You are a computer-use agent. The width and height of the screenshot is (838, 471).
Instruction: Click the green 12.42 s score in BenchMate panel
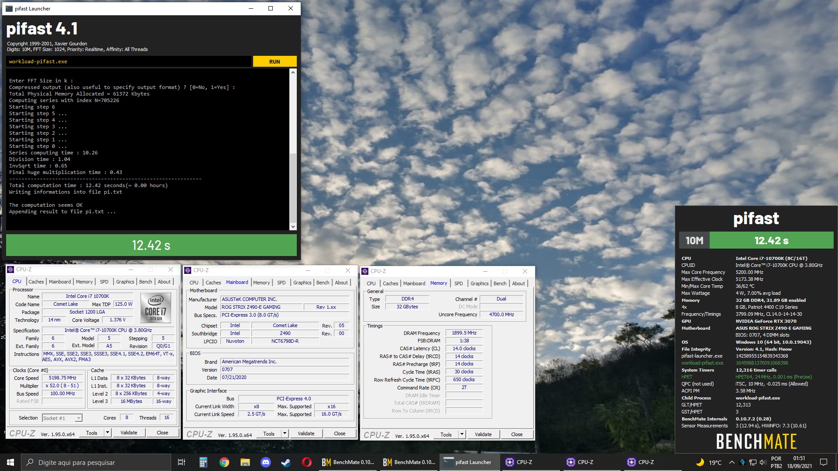click(771, 240)
